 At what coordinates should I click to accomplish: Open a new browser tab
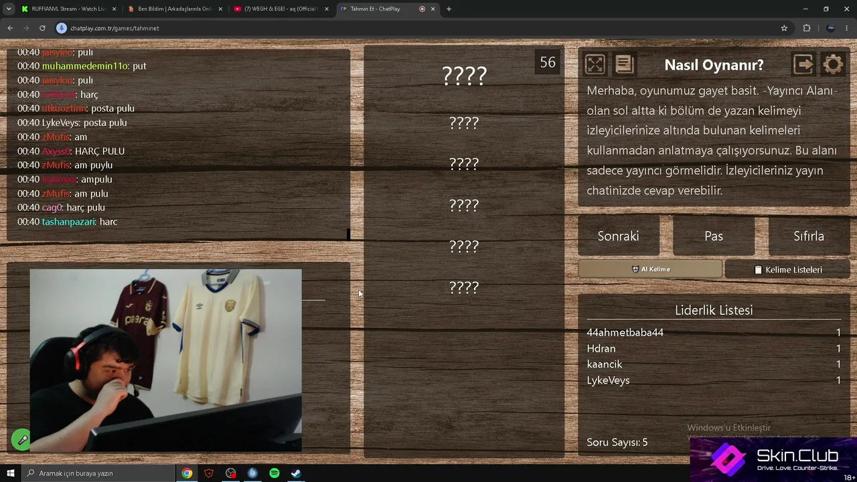[449, 9]
